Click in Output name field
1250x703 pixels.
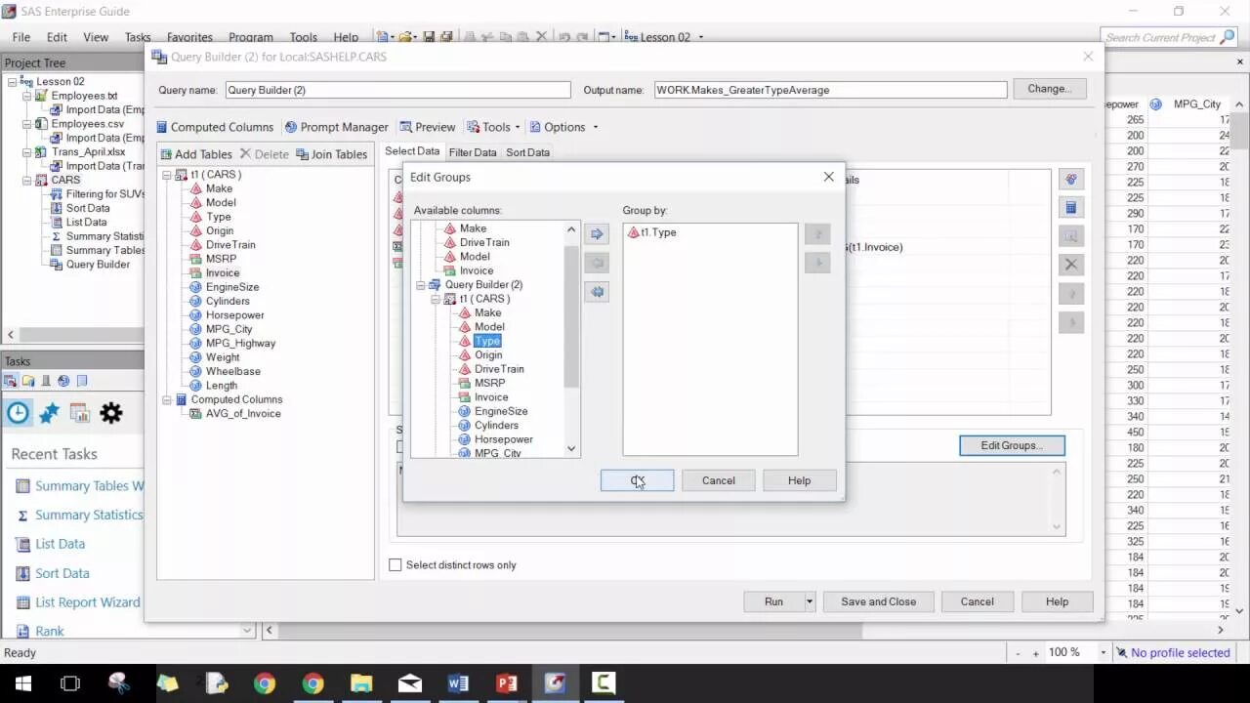(x=830, y=90)
